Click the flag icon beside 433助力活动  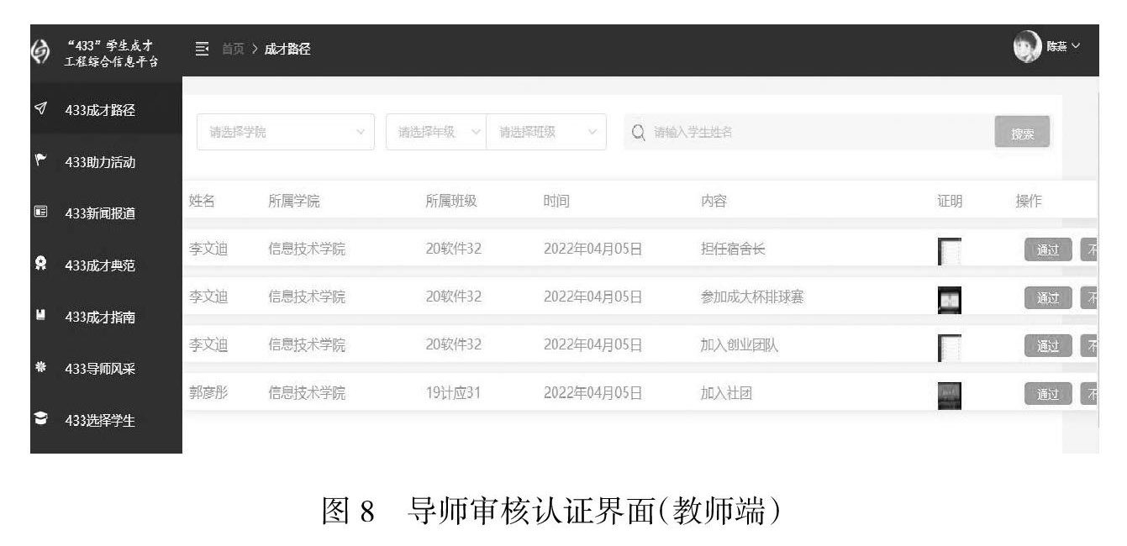tap(40, 161)
